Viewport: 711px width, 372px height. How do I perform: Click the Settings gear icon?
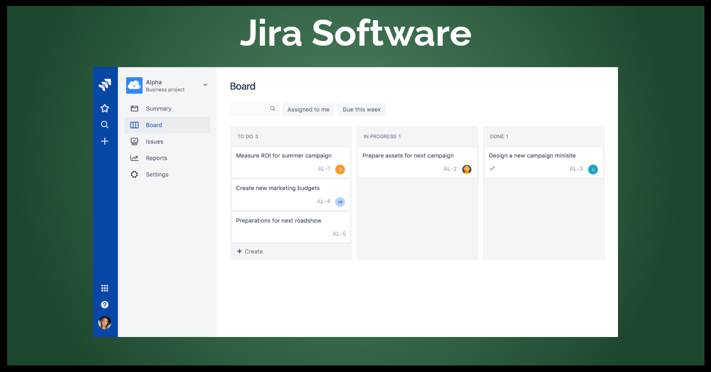(134, 174)
